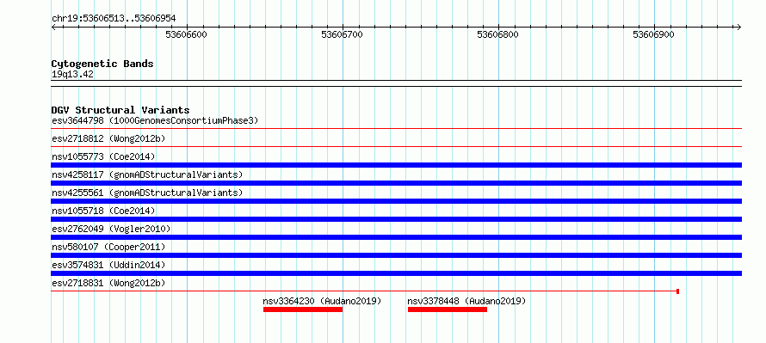Open variant nsv1055718 (Coe2014)
The width and height of the screenshot is (766, 343).
[103, 211]
